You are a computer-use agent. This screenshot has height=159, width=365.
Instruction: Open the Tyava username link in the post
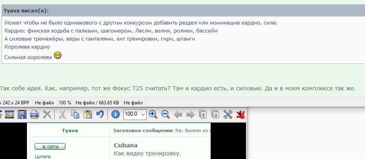tap(70, 130)
